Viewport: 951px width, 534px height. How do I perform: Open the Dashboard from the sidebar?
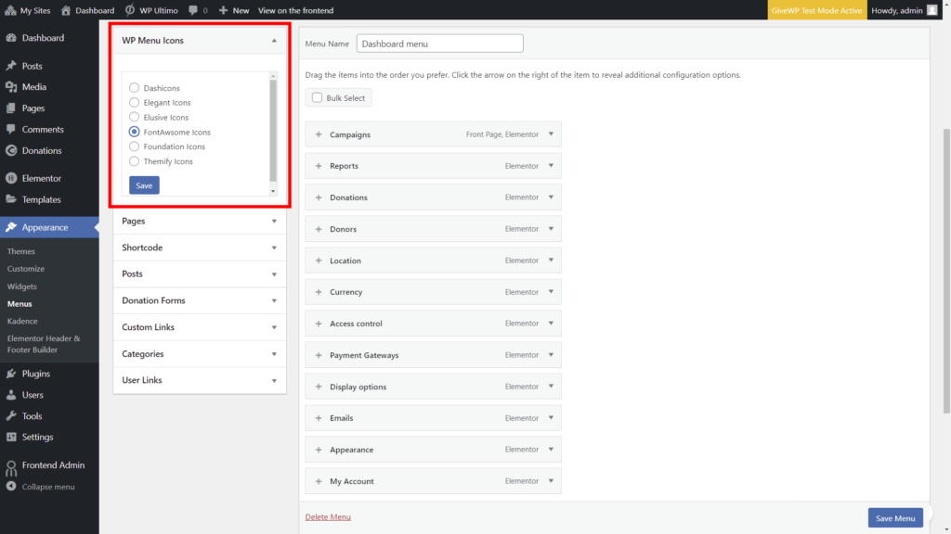(x=37, y=38)
